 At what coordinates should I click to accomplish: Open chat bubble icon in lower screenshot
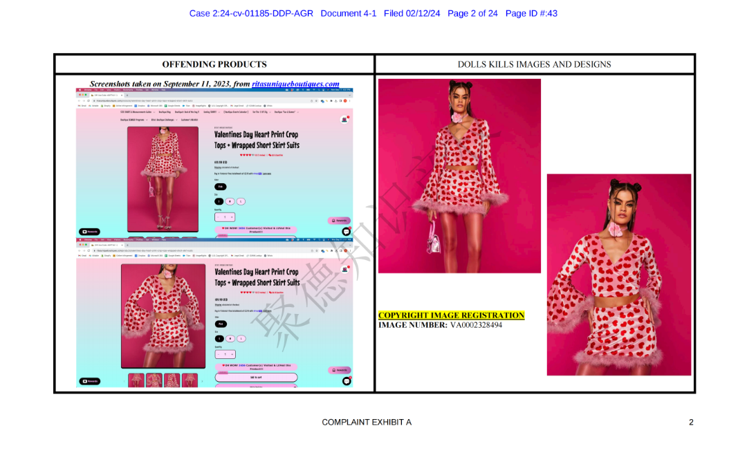[347, 381]
